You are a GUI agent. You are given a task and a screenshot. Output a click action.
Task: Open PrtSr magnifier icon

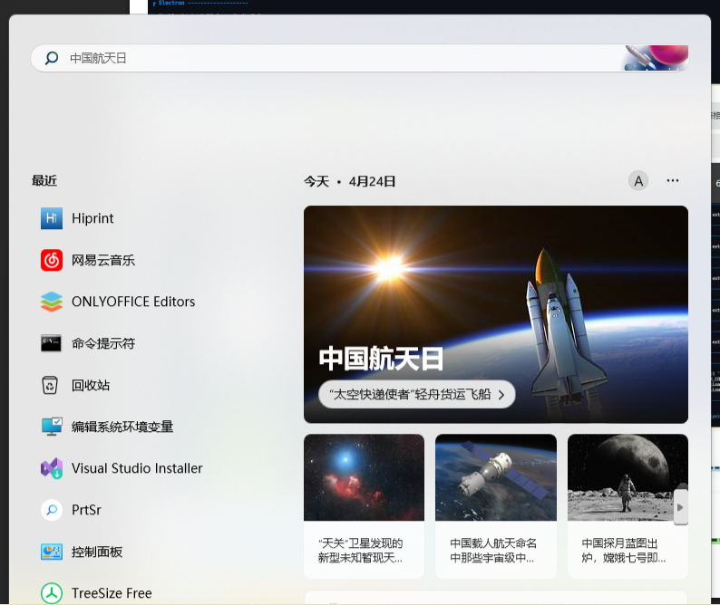(52, 510)
